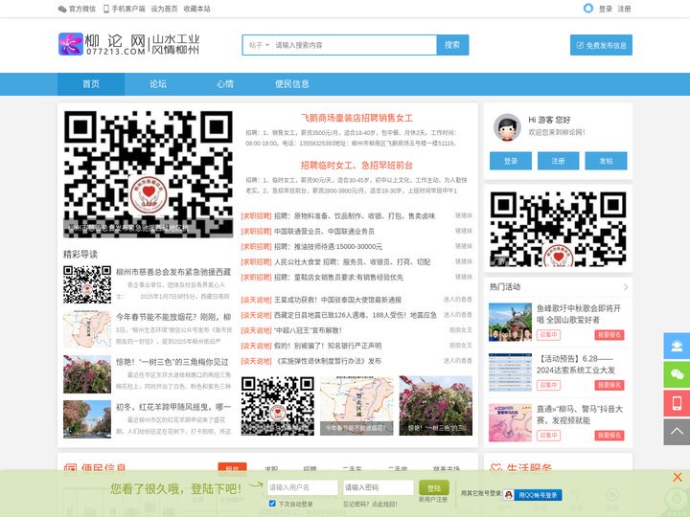Click the 发帖 button in the welcome panel
Image resolution: width=690 pixels, height=517 pixels.
[x=606, y=161]
